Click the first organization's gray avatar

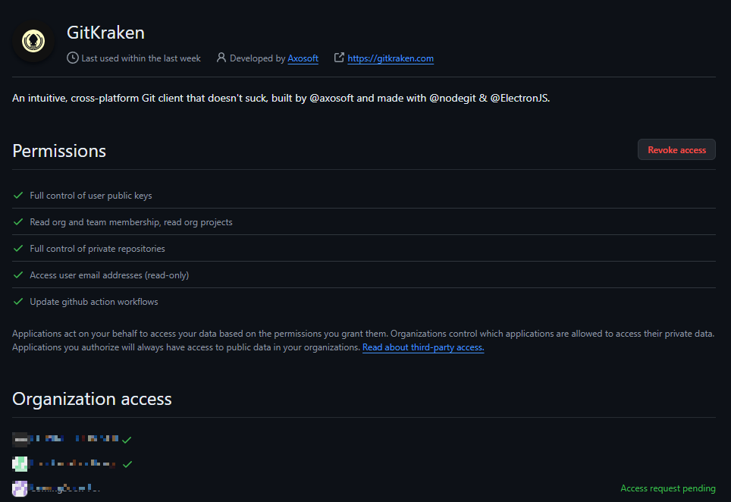(20, 439)
